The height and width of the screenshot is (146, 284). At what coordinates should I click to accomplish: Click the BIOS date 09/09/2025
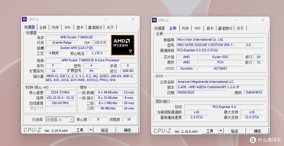(x=201, y=93)
